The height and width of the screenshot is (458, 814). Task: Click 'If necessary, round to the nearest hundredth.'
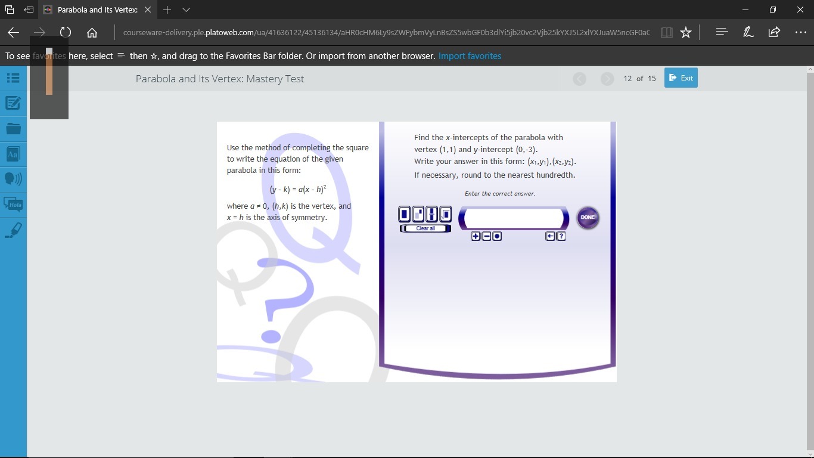point(495,175)
